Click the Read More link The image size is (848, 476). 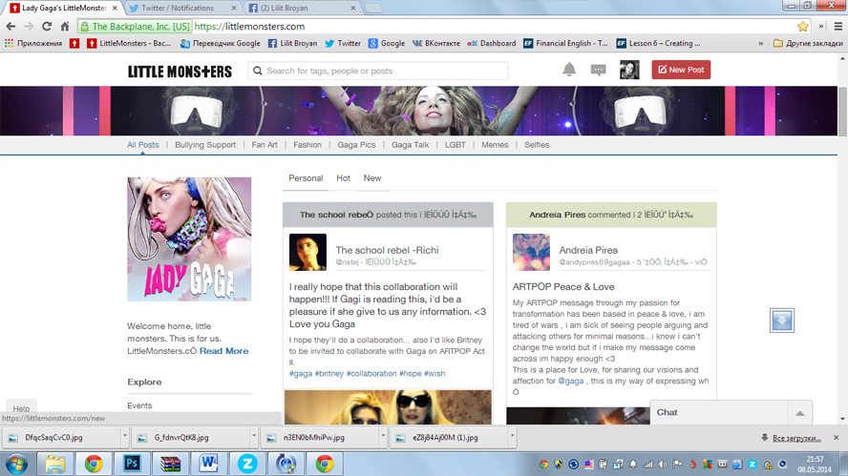point(223,351)
